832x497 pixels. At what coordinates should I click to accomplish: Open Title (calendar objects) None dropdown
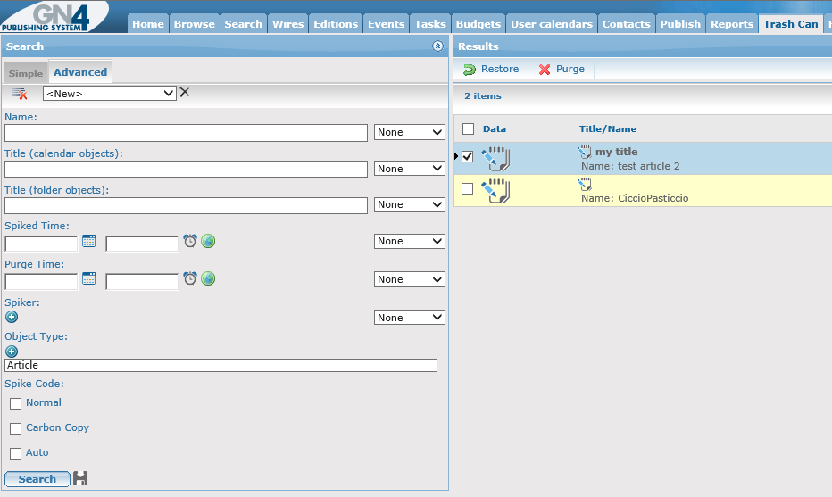click(x=409, y=169)
